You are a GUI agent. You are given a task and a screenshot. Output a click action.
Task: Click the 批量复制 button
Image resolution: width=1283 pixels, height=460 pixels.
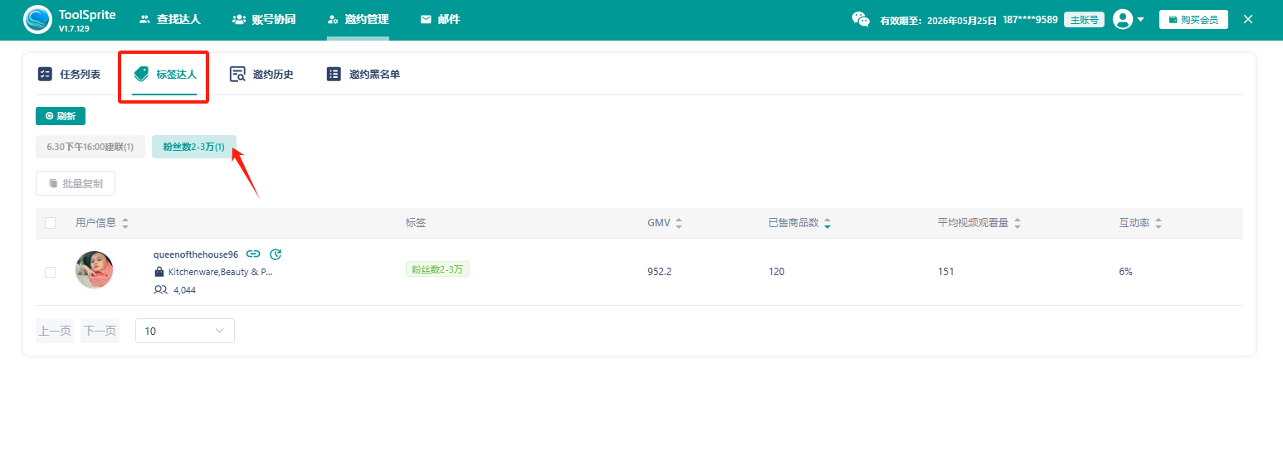point(76,183)
